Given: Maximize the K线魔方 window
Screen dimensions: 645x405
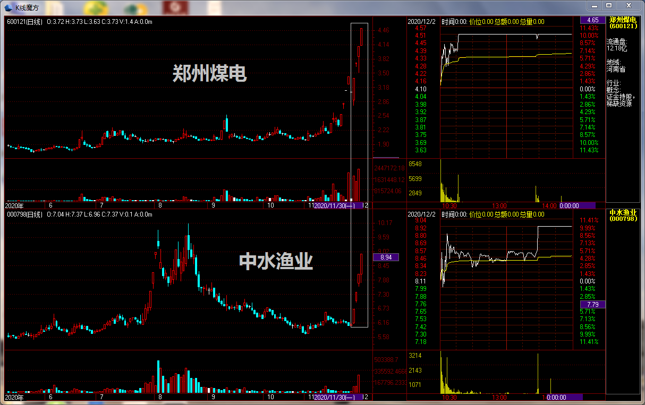Looking at the screenshot, I should pyautogui.click(x=609, y=5).
